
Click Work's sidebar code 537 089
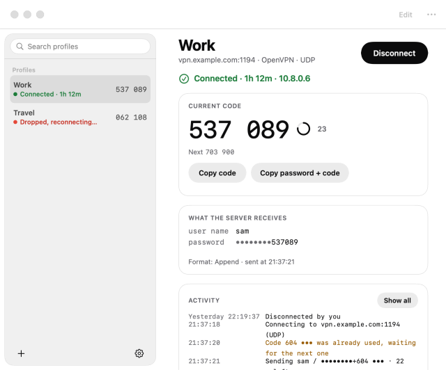pyautogui.click(x=131, y=90)
